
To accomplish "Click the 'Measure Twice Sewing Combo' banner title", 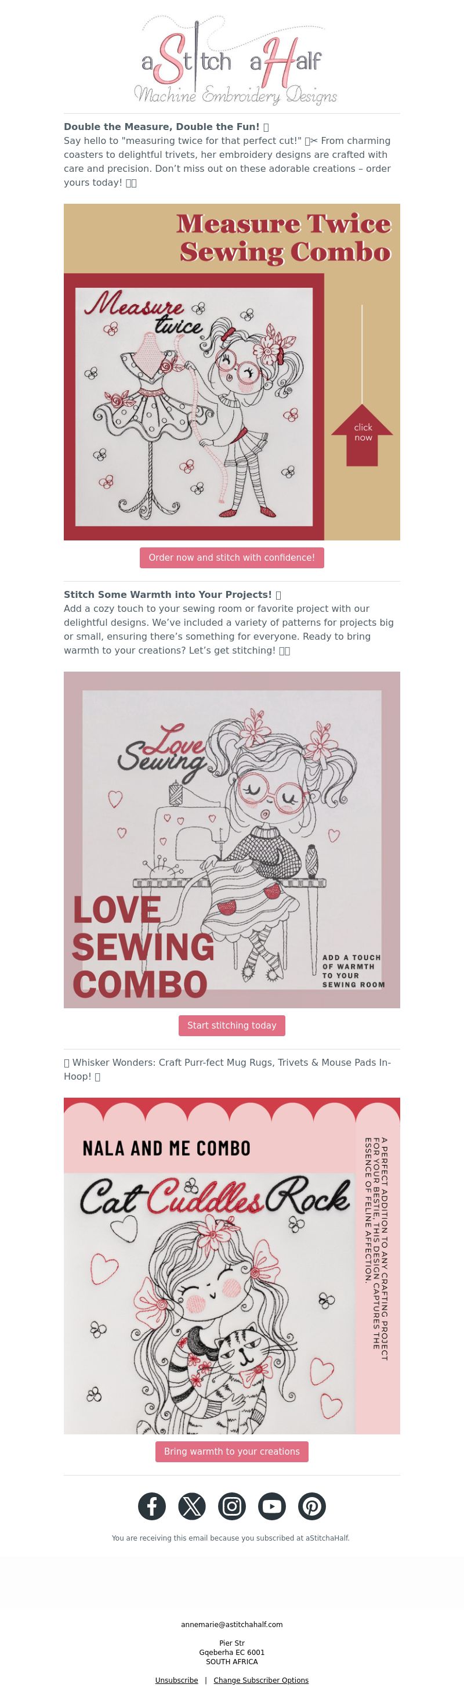I will pyautogui.click(x=284, y=238).
